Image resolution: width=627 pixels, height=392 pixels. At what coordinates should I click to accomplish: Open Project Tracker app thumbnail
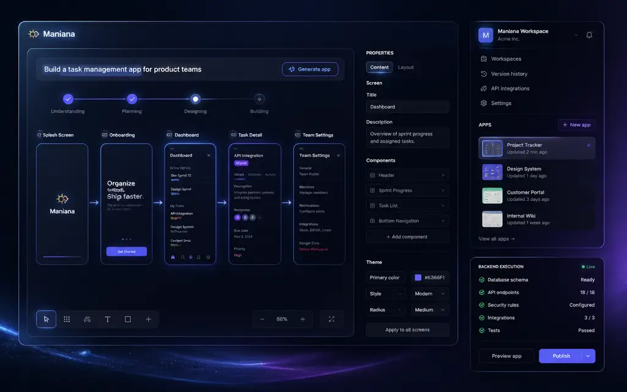(492, 148)
